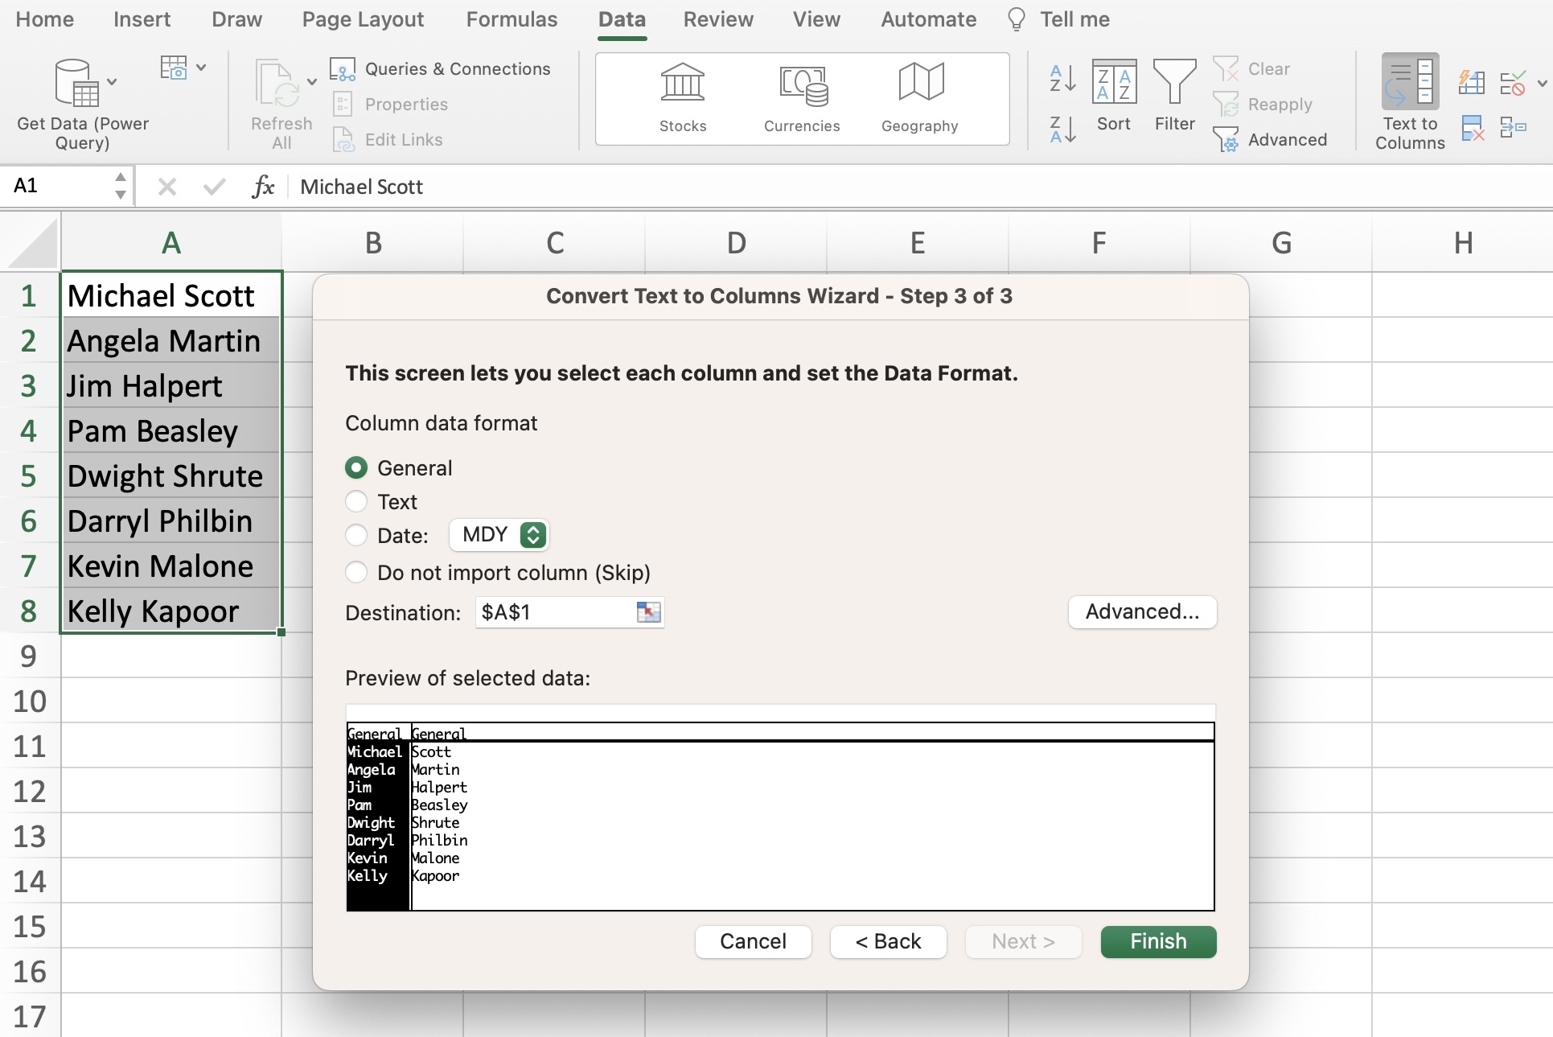Click the Get Data (Power Query) icon
1553x1037 pixels.
(x=76, y=83)
